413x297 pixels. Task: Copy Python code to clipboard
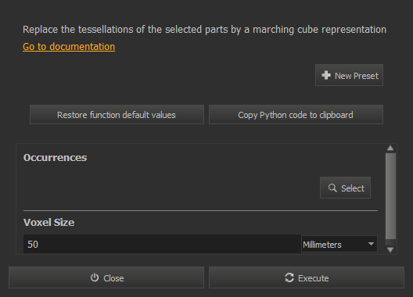(296, 115)
